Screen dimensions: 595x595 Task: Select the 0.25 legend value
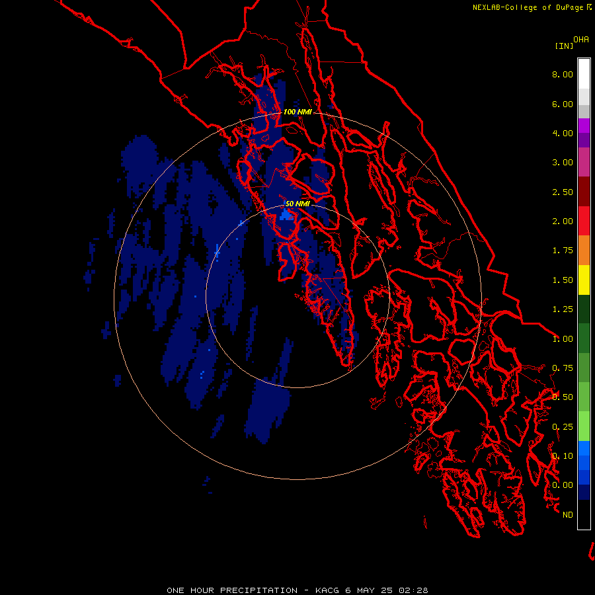pos(563,427)
